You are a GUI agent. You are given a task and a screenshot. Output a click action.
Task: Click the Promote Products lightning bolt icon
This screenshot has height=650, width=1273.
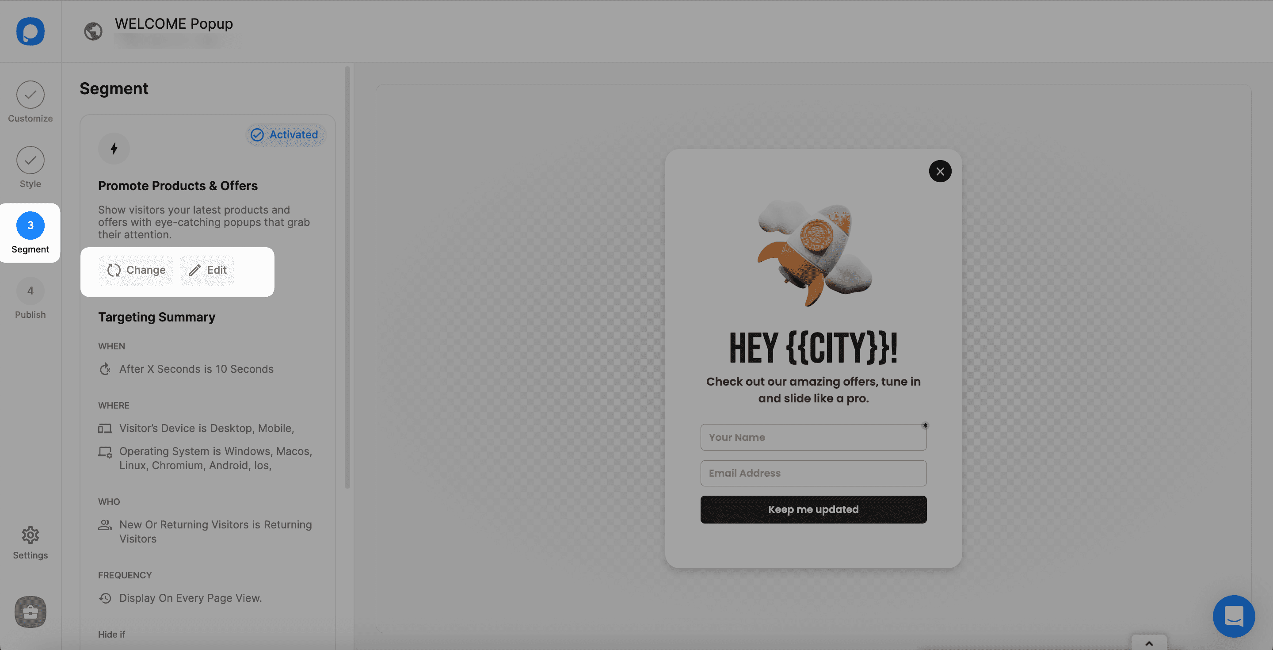click(x=114, y=149)
